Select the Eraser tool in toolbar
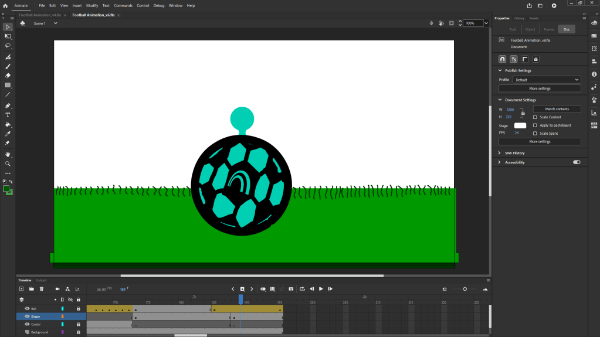 pos(8,76)
